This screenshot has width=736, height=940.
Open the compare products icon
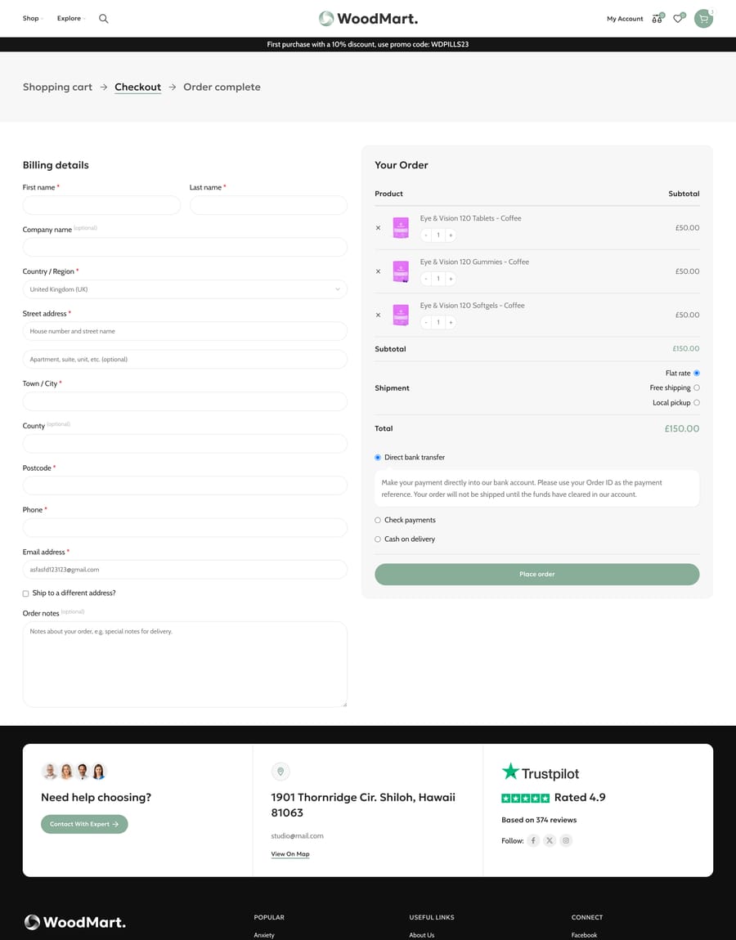click(x=657, y=19)
